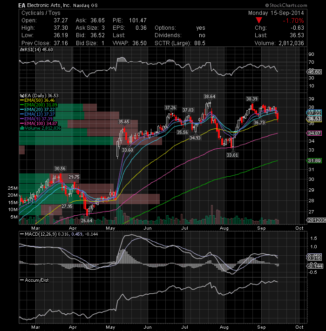Viewport: 326px width, 331px height.
Task: Click the SCTR (Large) value 88.5
Action: (200, 43)
